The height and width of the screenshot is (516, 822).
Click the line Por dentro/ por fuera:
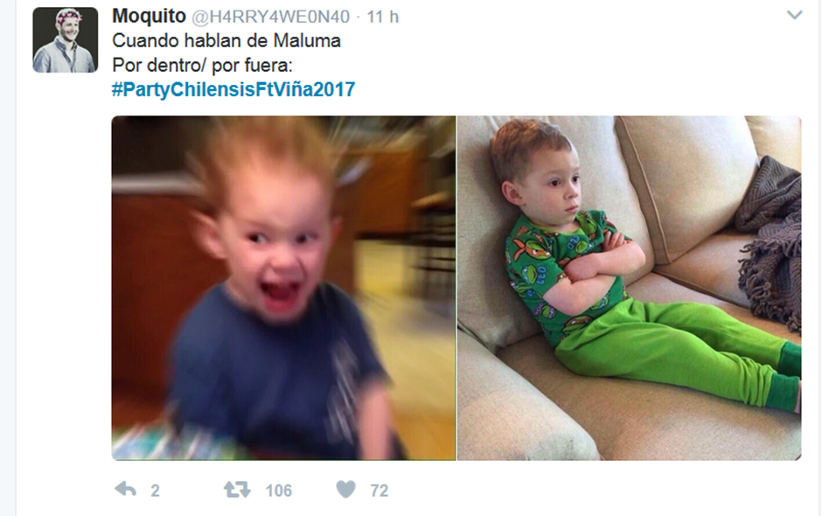(202, 65)
